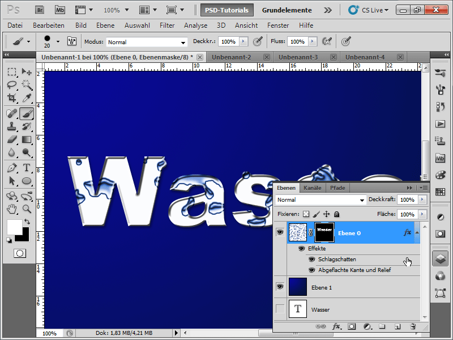
Task: Open the Auswahl menu
Action: tap(137, 25)
